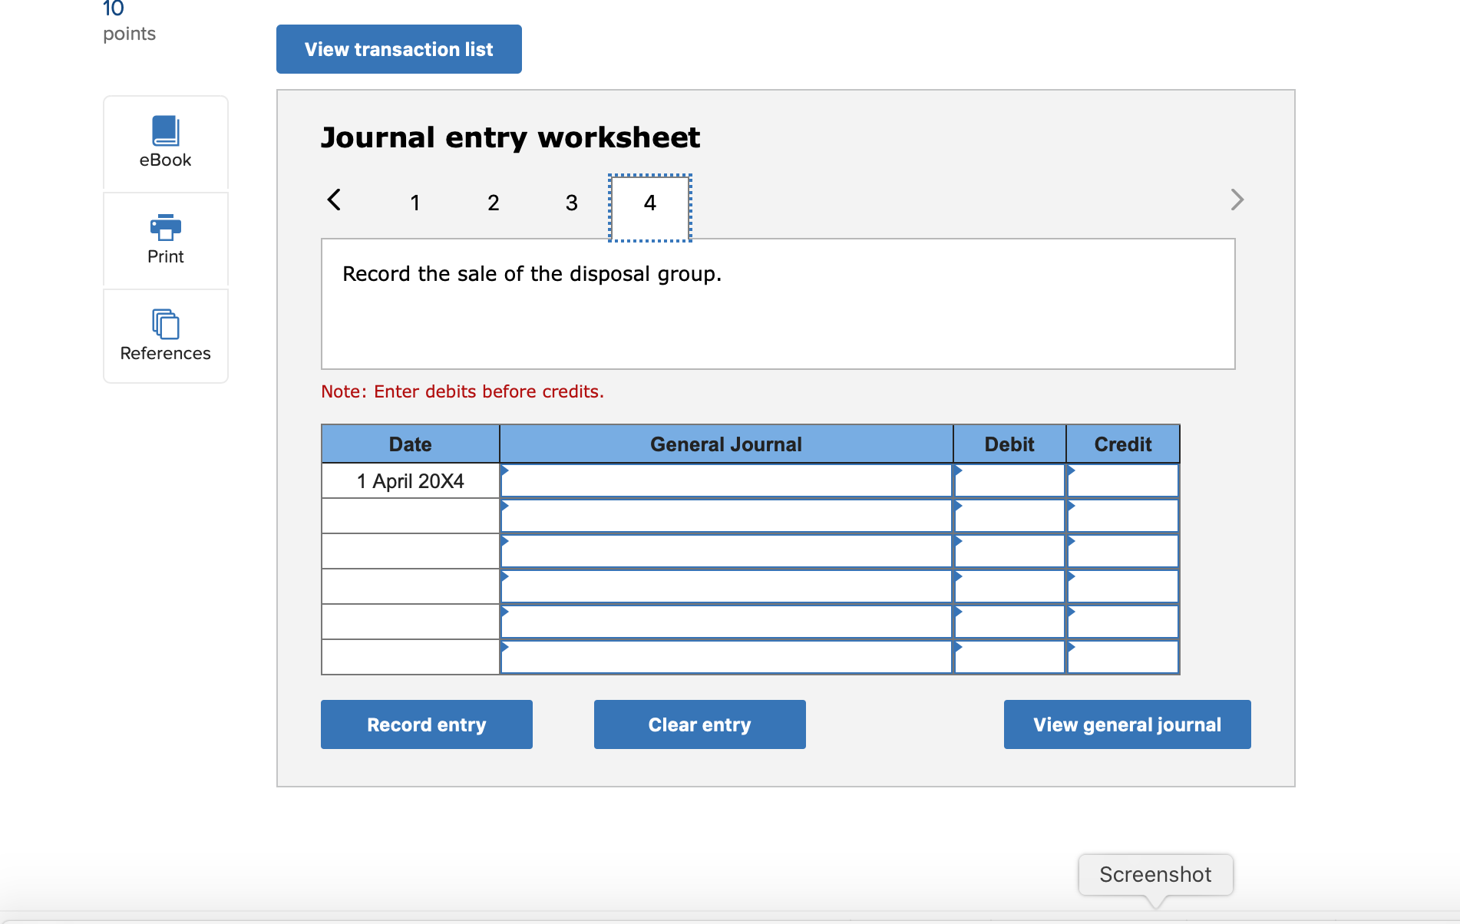Click the Credit column header
1460x924 pixels.
tap(1123, 444)
